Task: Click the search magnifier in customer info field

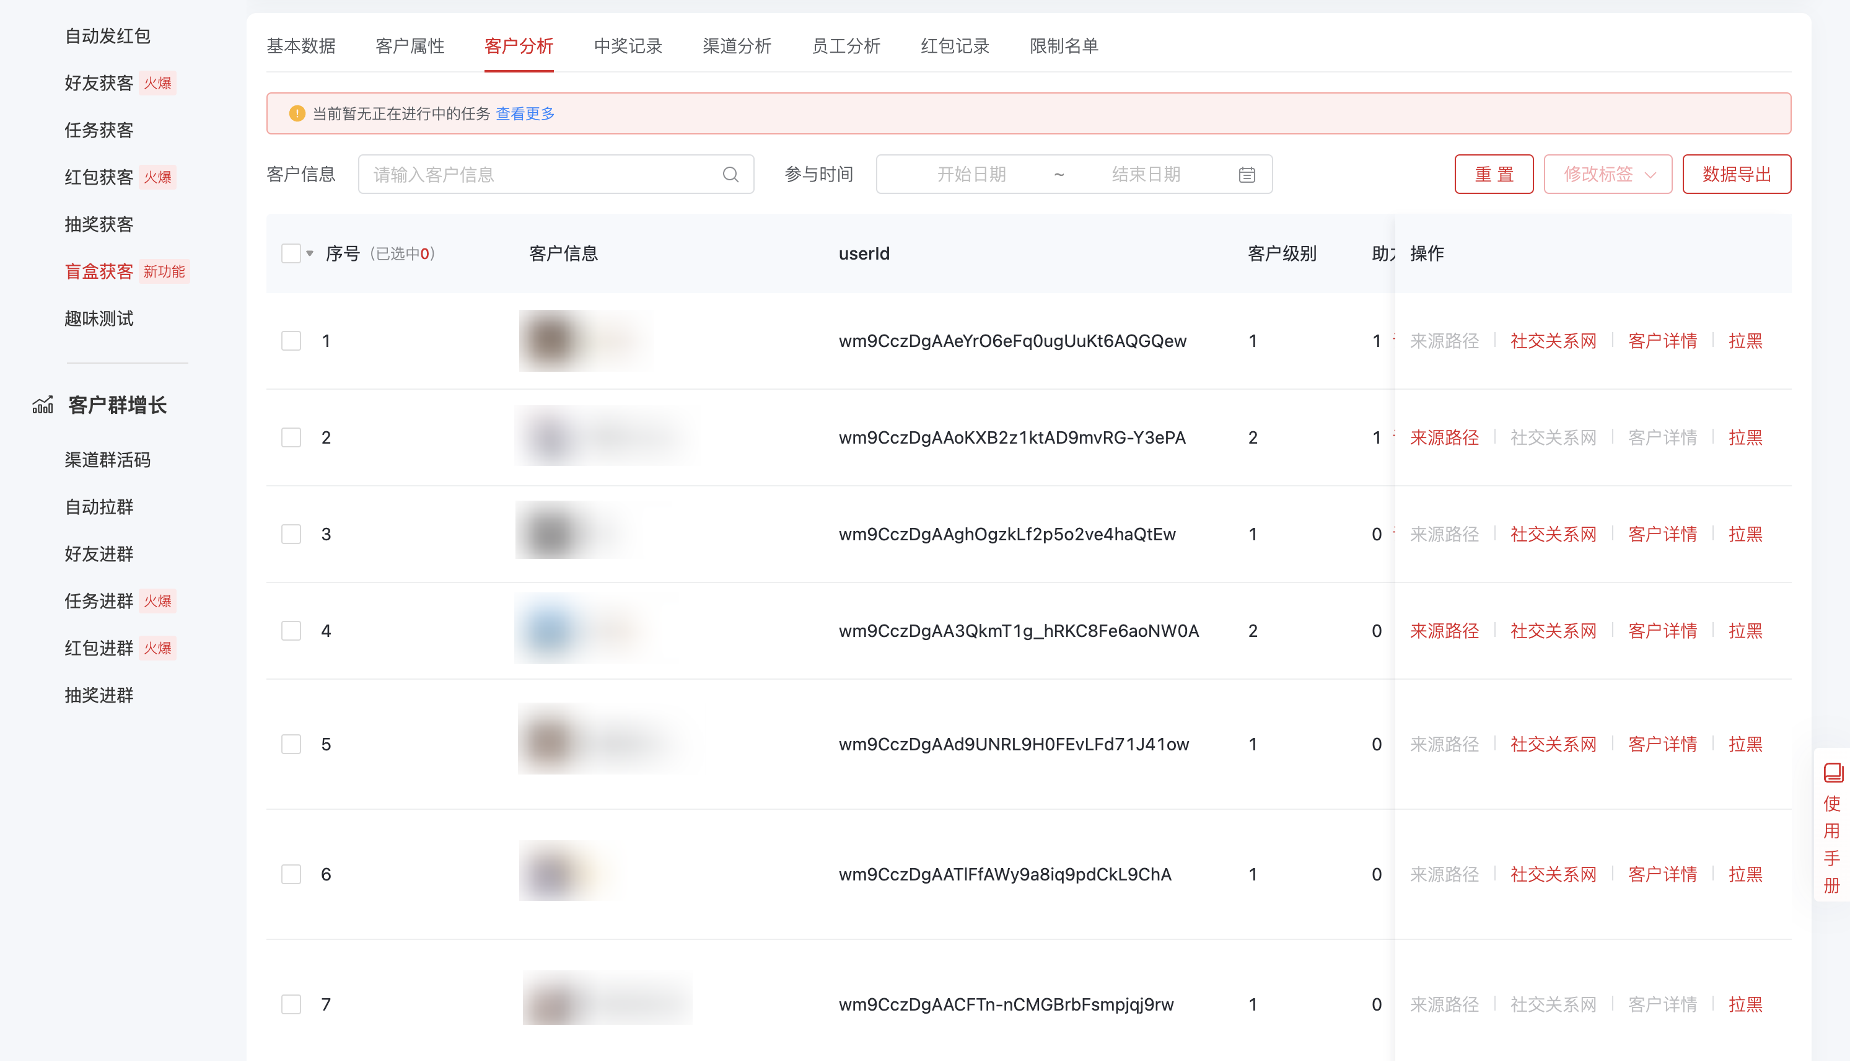Action: coord(730,174)
